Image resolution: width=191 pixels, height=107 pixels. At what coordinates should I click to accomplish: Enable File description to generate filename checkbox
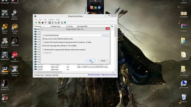pyautogui.click(x=43, y=50)
